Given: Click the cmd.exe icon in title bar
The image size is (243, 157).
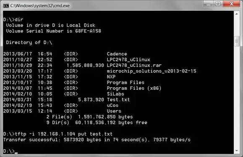Looking at the screenshot, I should tap(6, 6).
